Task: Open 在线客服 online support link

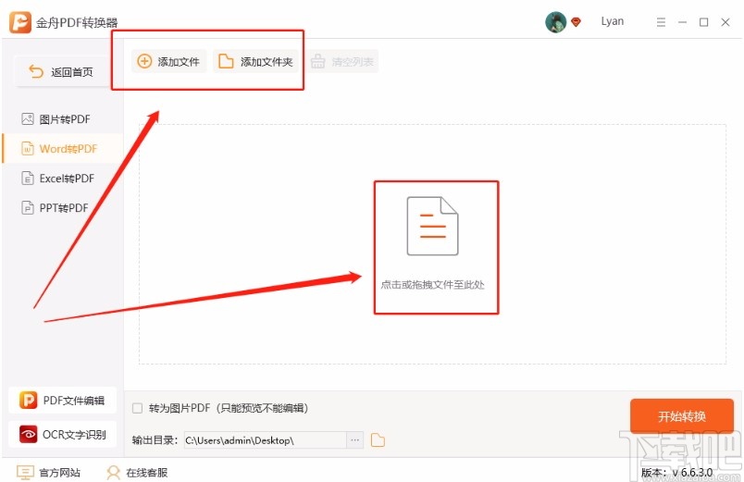Action: 137,472
